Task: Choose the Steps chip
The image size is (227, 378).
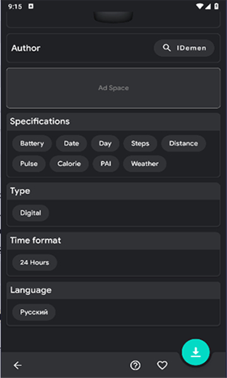Action: [x=140, y=144]
